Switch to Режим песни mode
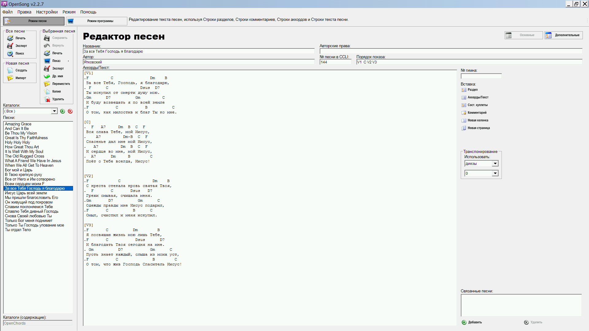The height and width of the screenshot is (331, 589). (34, 21)
